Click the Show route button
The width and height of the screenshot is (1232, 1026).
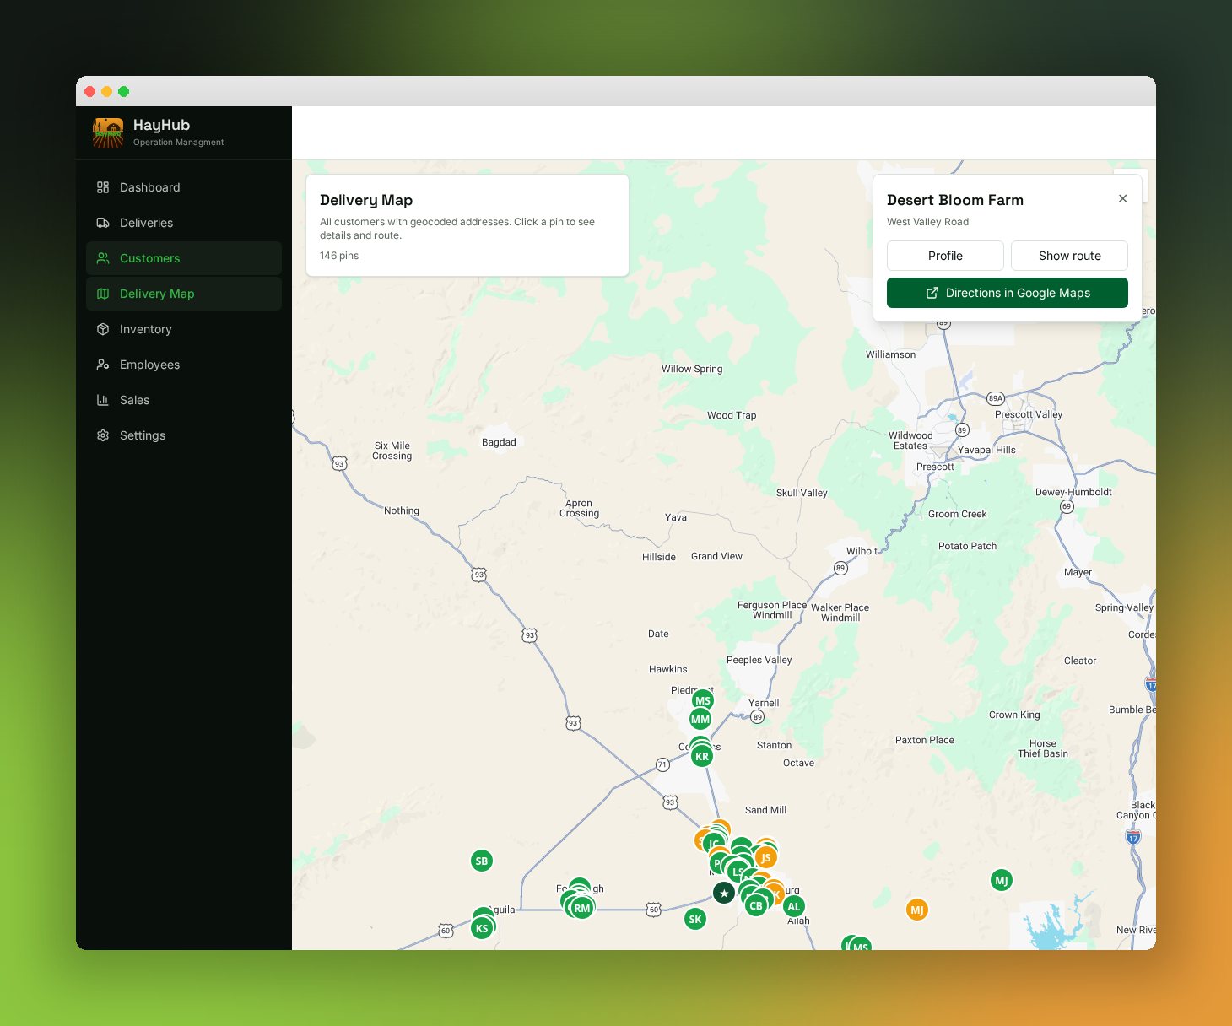[1070, 256]
